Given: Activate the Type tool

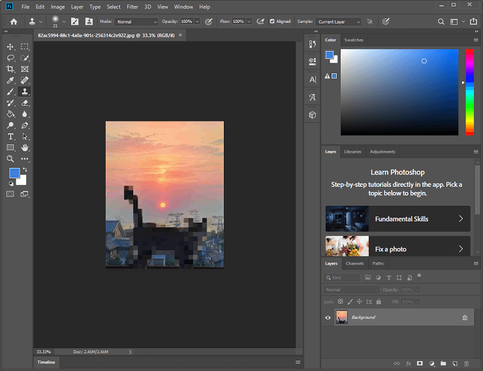Looking at the screenshot, I should (x=10, y=137).
